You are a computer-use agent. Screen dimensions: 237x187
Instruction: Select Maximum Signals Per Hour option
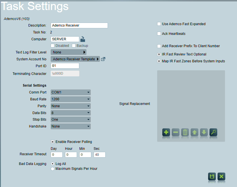point(52,169)
